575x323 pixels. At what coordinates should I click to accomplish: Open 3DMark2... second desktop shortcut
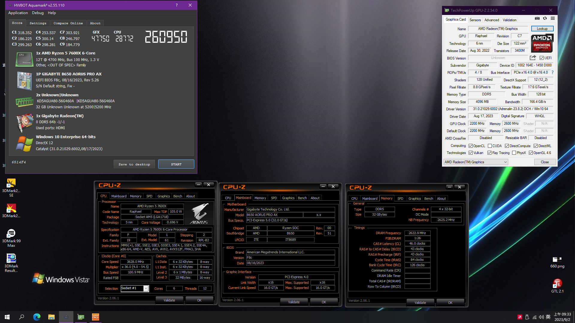click(11, 211)
